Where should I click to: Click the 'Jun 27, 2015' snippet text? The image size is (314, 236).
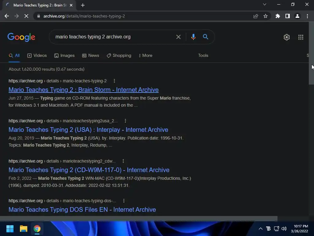[21, 98]
